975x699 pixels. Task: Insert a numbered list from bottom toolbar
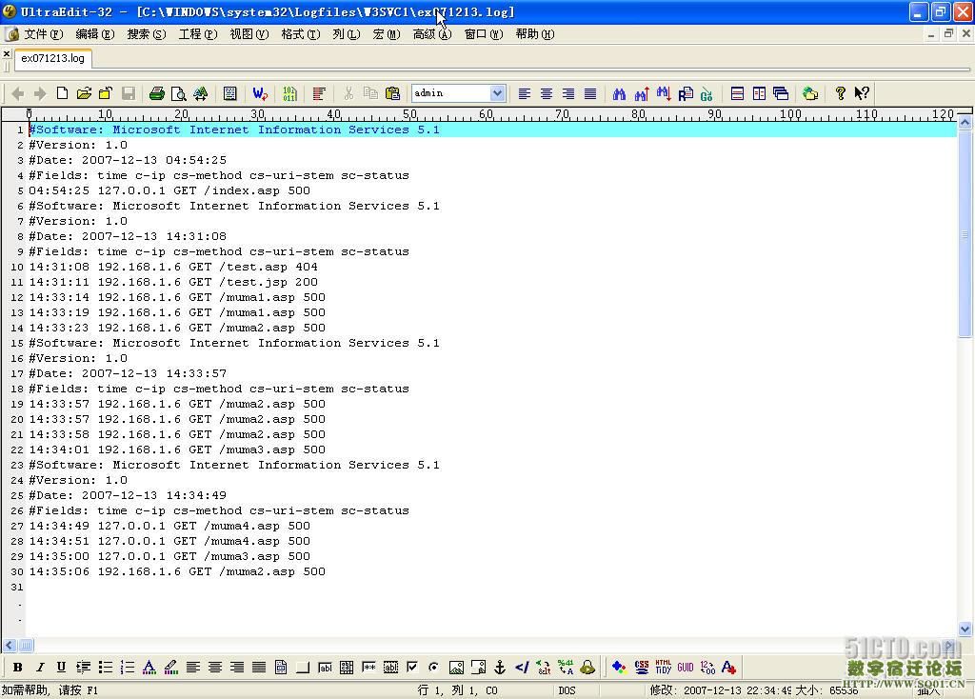[x=128, y=668]
